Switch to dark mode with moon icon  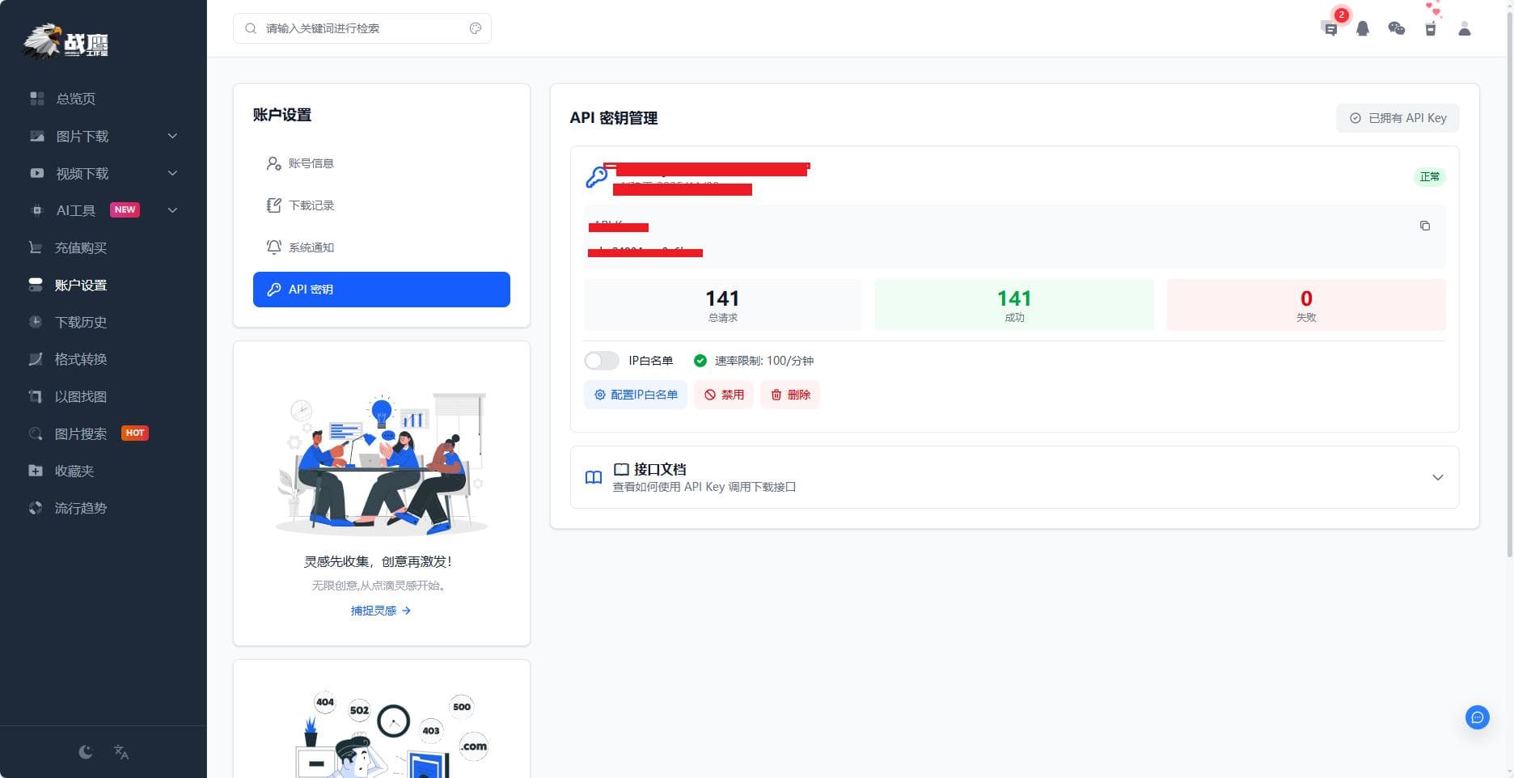(85, 752)
